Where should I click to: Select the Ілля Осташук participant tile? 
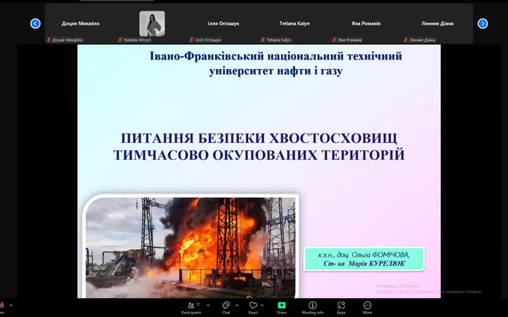point(224,23)
